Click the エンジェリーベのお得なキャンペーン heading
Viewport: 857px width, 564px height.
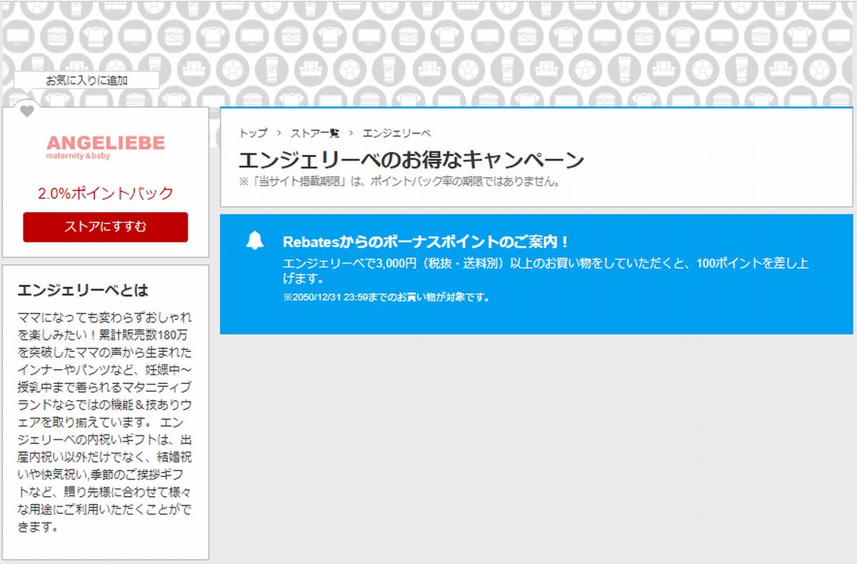click(x=411, y=160)
